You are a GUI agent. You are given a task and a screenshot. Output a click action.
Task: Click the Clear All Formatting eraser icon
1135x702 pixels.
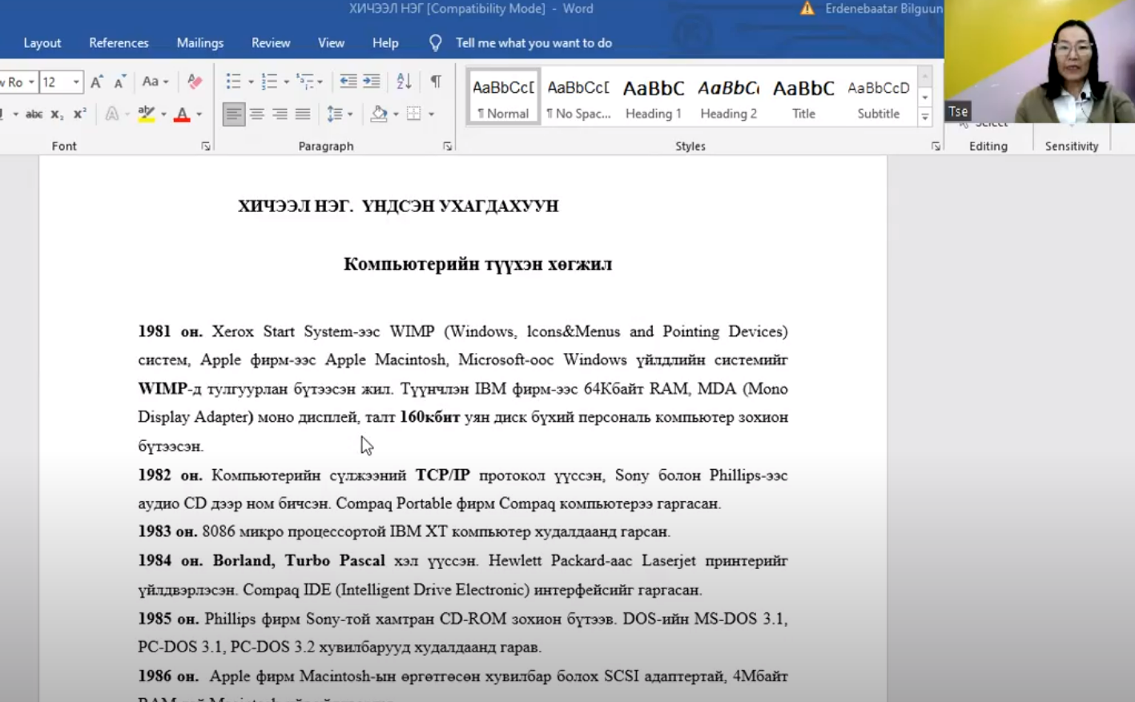point(194,82)
